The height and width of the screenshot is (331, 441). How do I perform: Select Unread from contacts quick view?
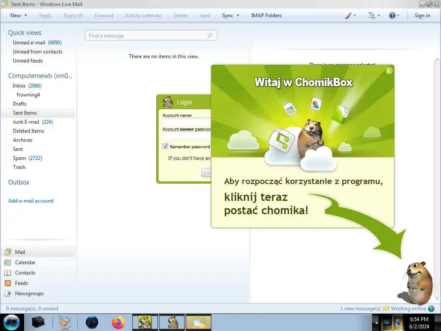[x=38, y=52]
